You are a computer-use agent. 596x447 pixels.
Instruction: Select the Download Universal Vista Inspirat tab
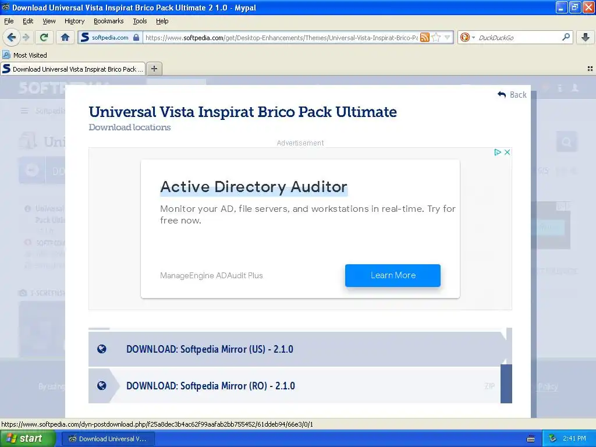pos(73,69)
